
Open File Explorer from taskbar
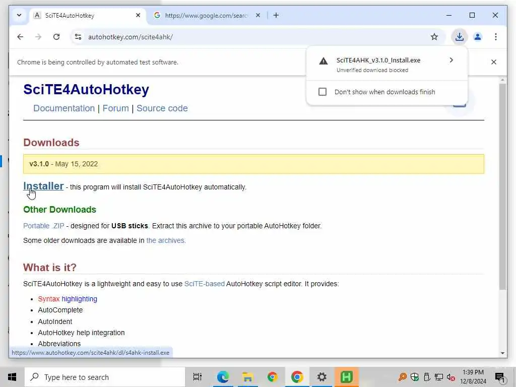[247, 377]
